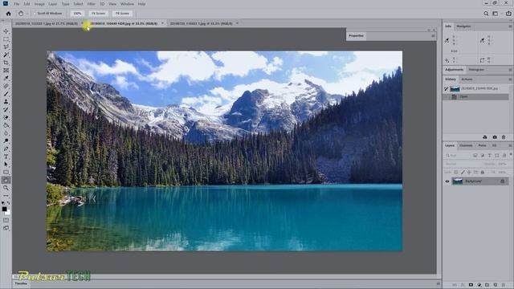The height and width of the screenshot is (289, 514).
Task: Toggle lock all padlock in Layers
Action: coord(482,173)
